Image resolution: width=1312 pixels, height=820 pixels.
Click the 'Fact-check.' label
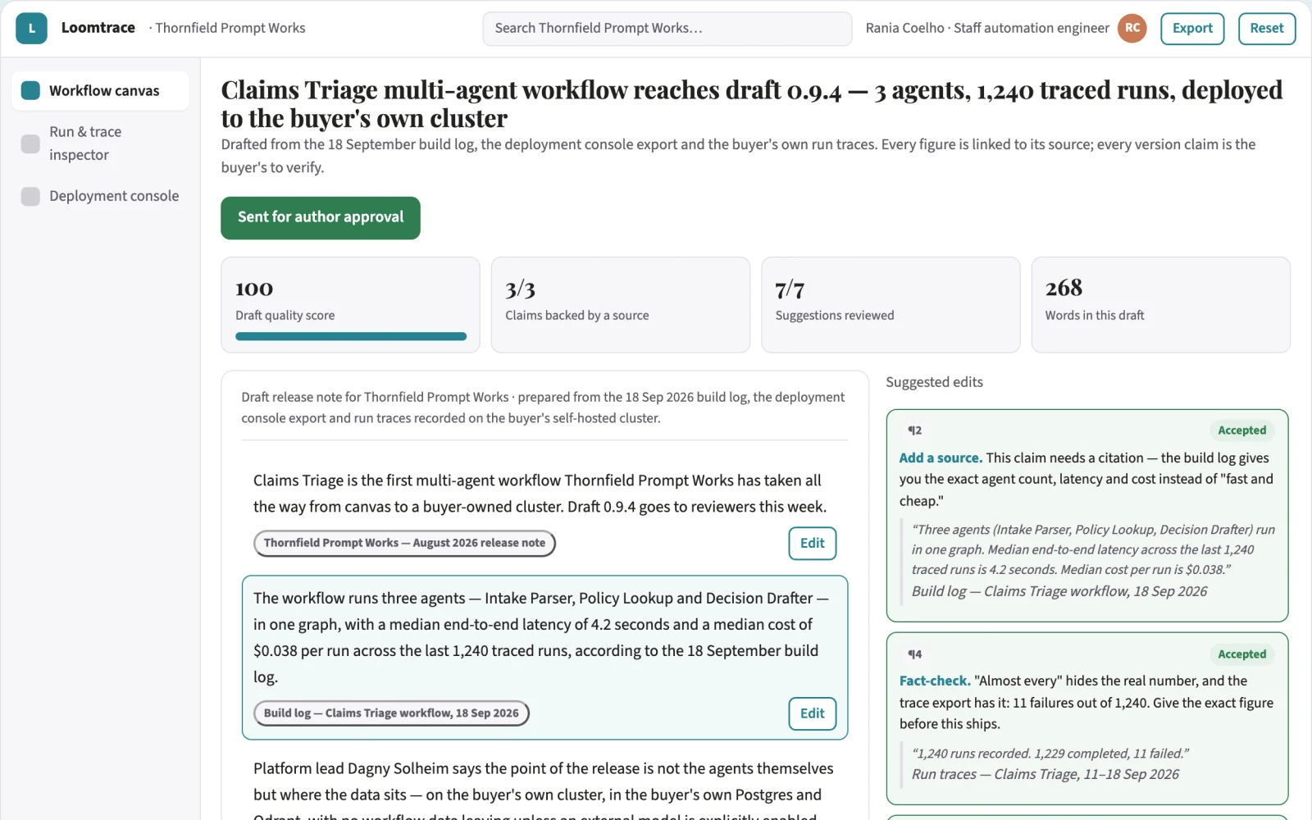click(x=935, y=681)
